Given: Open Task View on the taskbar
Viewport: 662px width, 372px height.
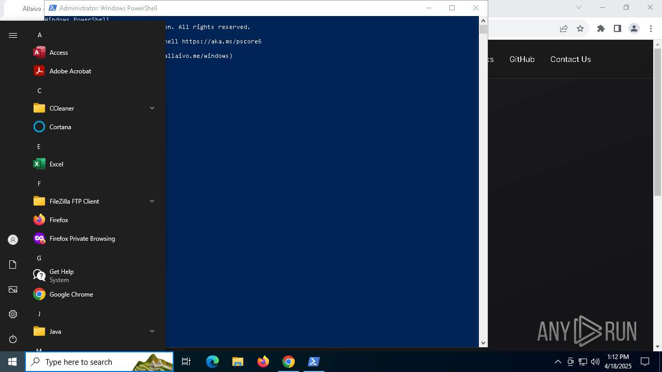Looking at the screenshot, I should pyautogui.click(x=186, y=362).
